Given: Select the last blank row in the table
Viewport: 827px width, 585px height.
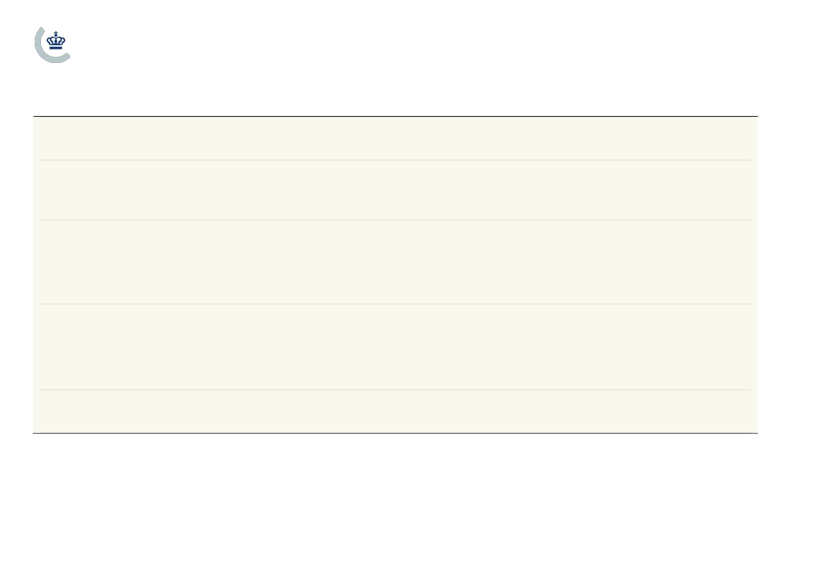Looking at the screenshot, I should 395,412.
